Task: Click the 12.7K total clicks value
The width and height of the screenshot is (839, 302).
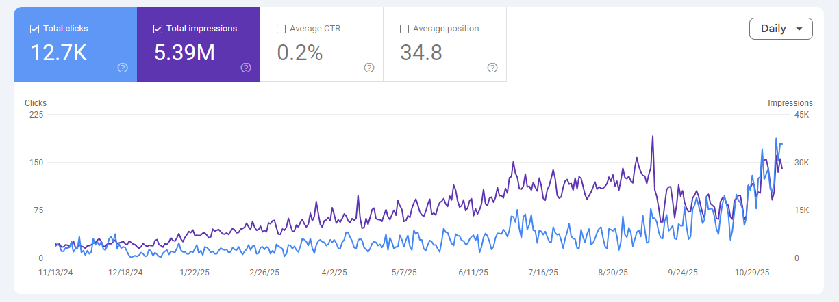Action: (59, 53)
